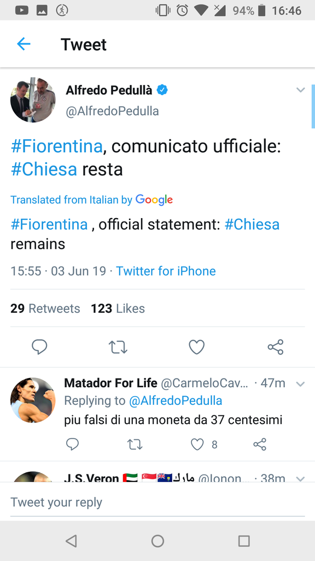View the 123 Likes list
This screenshot has height=561, width=315.
[118, 308]
